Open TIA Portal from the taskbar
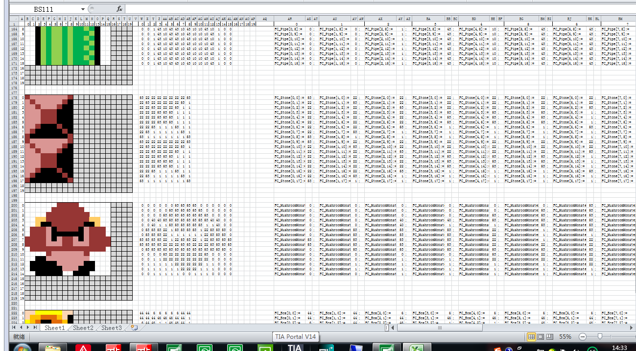The width and height of the screenshot is (636, 351). pos(295,348)
